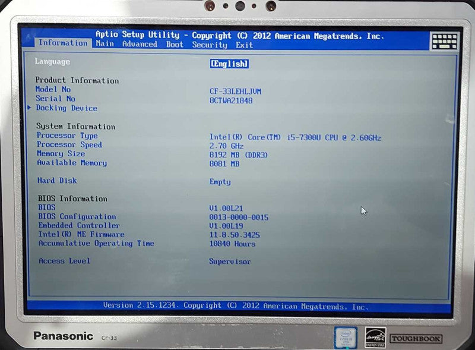Click model value CF-33LEHLJVM
This screenshot has height=350, width=475.
tap(235, 92)
